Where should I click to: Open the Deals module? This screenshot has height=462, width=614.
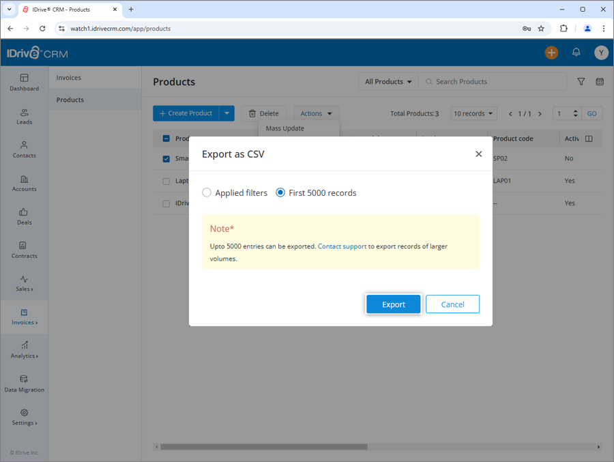pyautogui.click(x=24, y=216)
